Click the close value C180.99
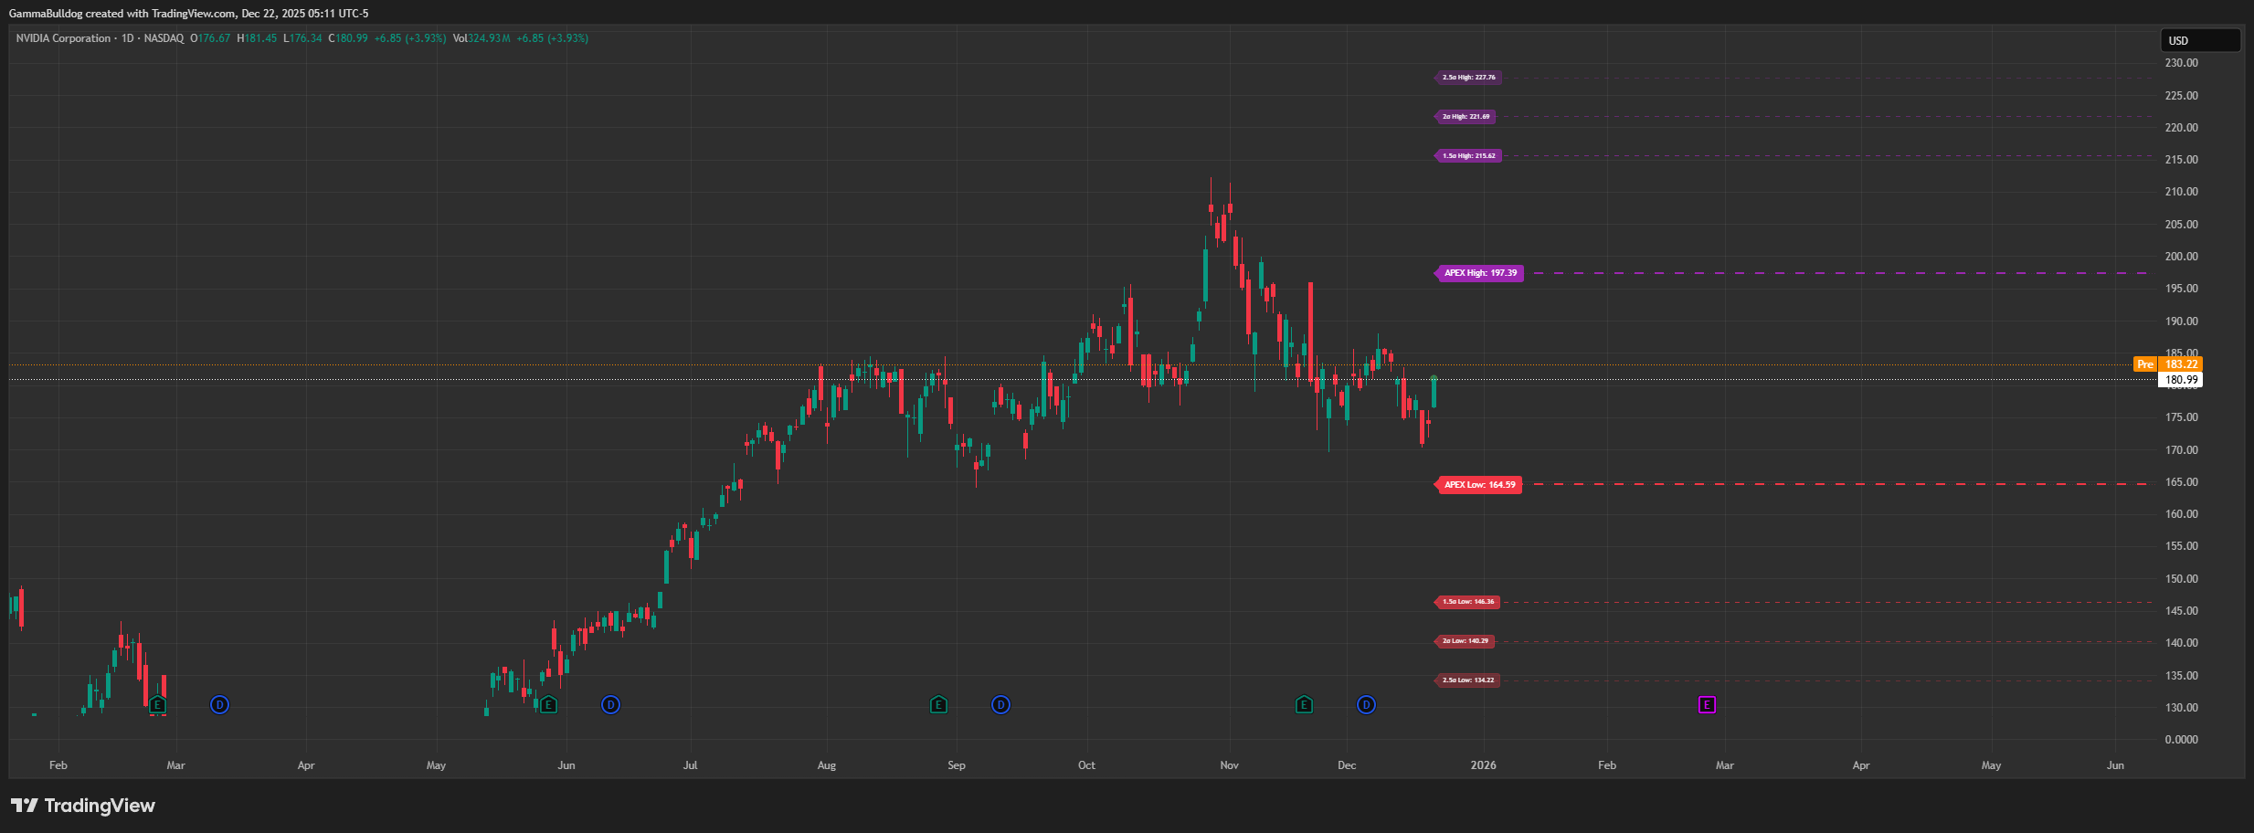Viewport: 2254px width, 833px height. tap(348, 38)
